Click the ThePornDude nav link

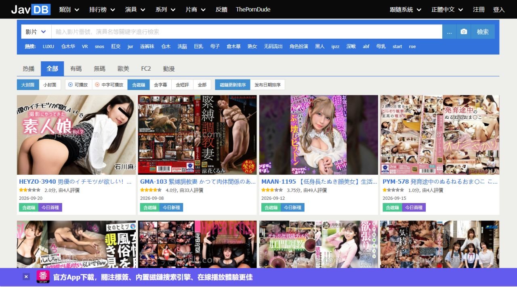coord(253,9)
